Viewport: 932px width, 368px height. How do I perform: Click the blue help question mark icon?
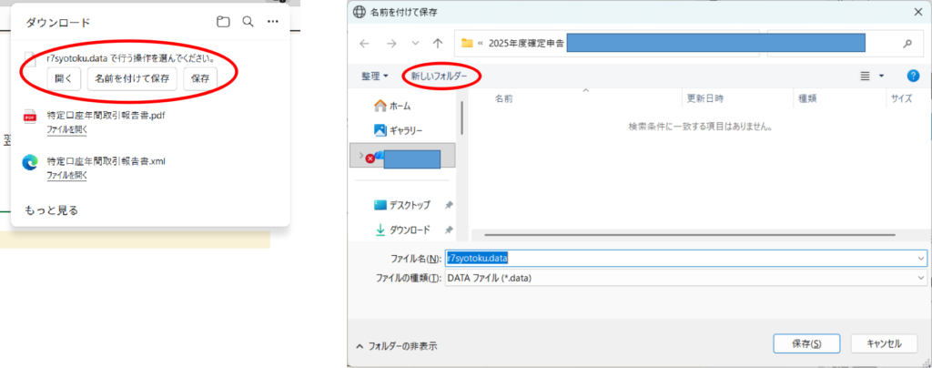point(913,76)
